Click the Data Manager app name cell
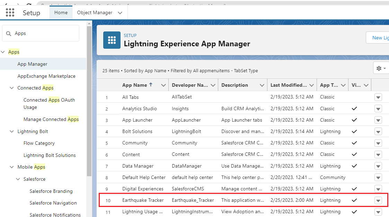Viewport: 389px width, 217px height. (x=138, y=166)
